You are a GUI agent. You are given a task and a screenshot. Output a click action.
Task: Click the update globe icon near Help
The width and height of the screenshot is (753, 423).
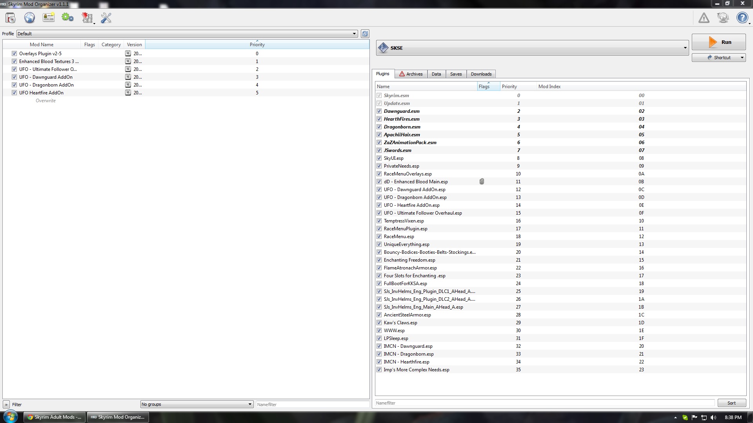tap(723, 18)
